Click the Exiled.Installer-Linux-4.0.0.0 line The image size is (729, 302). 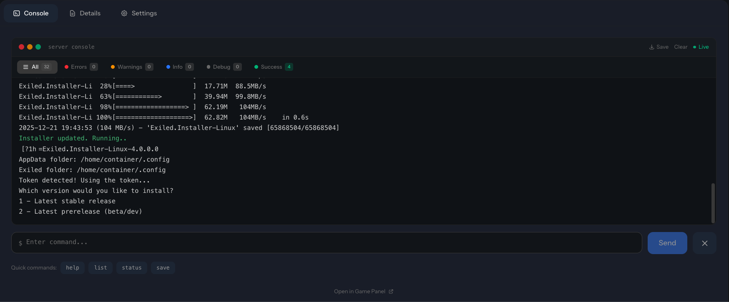coord(90,149)
